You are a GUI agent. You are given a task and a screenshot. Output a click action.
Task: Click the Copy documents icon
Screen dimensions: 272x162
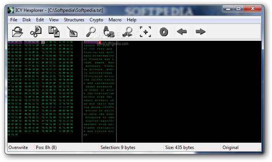[x=54, y=32]
